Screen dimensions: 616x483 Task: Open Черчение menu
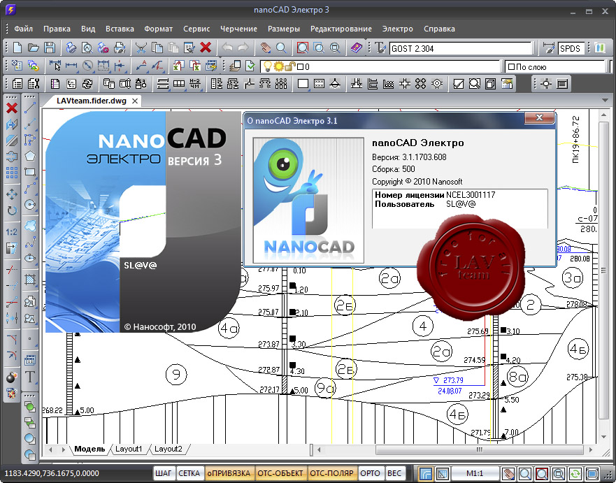[238, 29]
